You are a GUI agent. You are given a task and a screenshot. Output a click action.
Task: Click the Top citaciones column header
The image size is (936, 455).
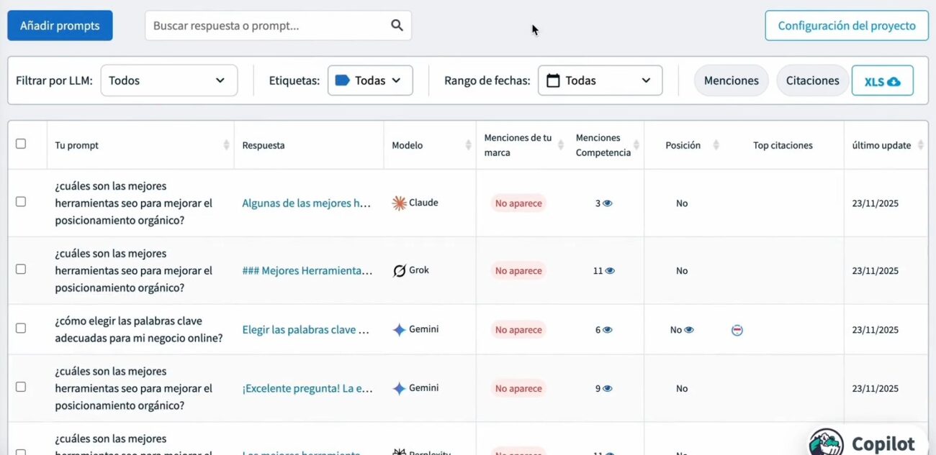[x=783, y=145]
